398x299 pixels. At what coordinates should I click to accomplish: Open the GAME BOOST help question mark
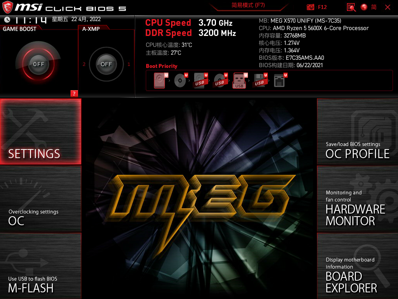click(x=74, y=94)
